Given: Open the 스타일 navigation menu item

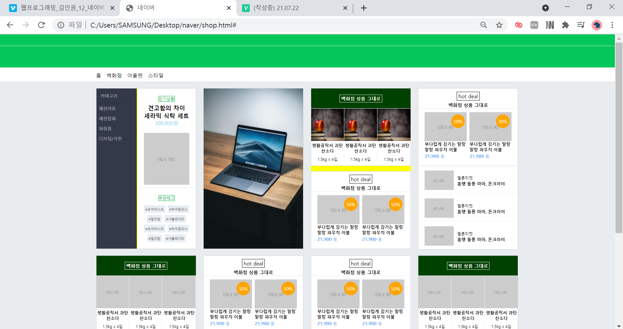Looking at the screenshot, I should 156,76.
